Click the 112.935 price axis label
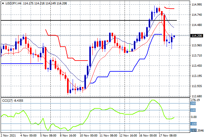The image size is (204, 139). (x=197, y=86)
